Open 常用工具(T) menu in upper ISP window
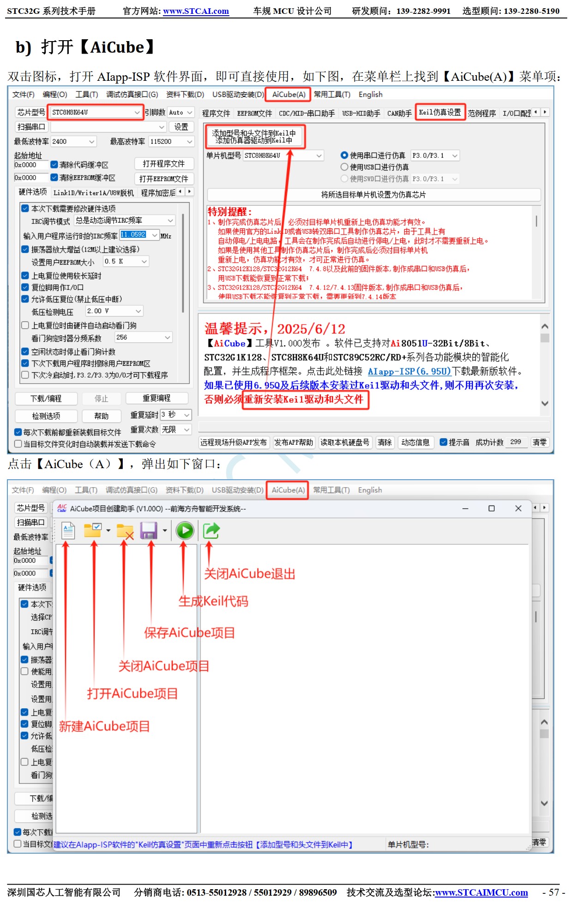Image resolution: width=570 pixels, height=904 pixels. [x=332, y=94]
